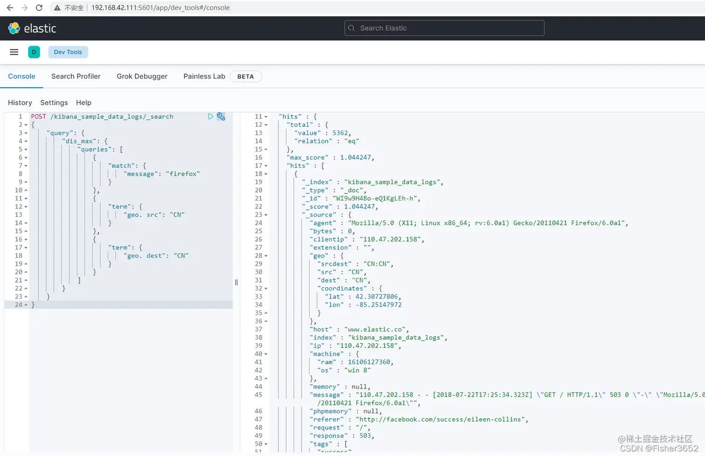Click the "relation" : "eq" line
The height and width of the screenshot is (456, 705).
[x=326, y=141]
